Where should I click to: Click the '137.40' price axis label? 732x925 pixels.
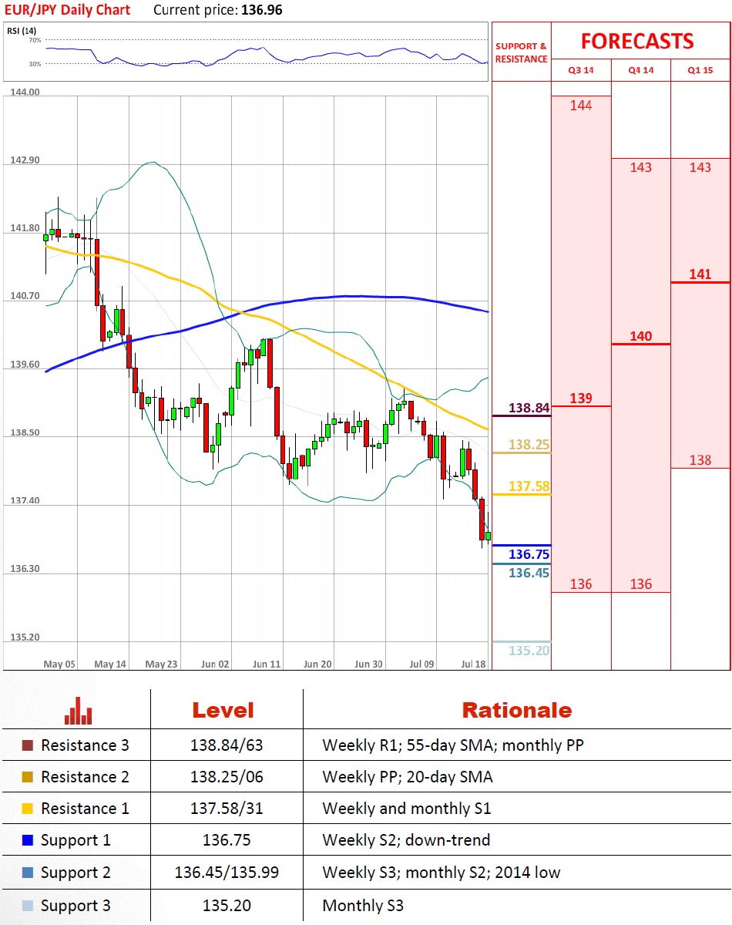[25, 501]
